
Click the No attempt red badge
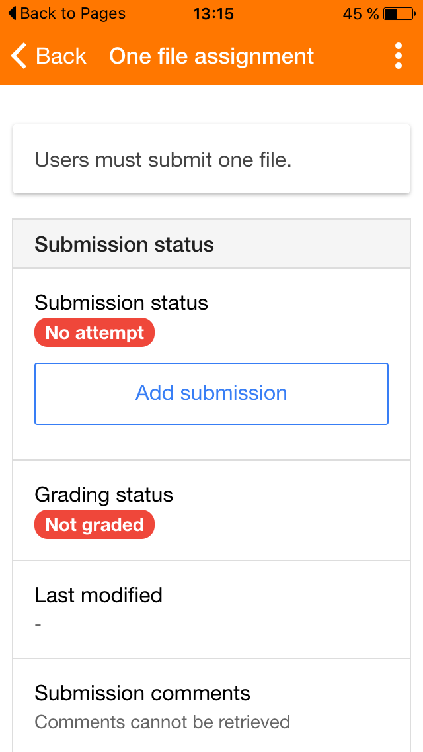95,332
